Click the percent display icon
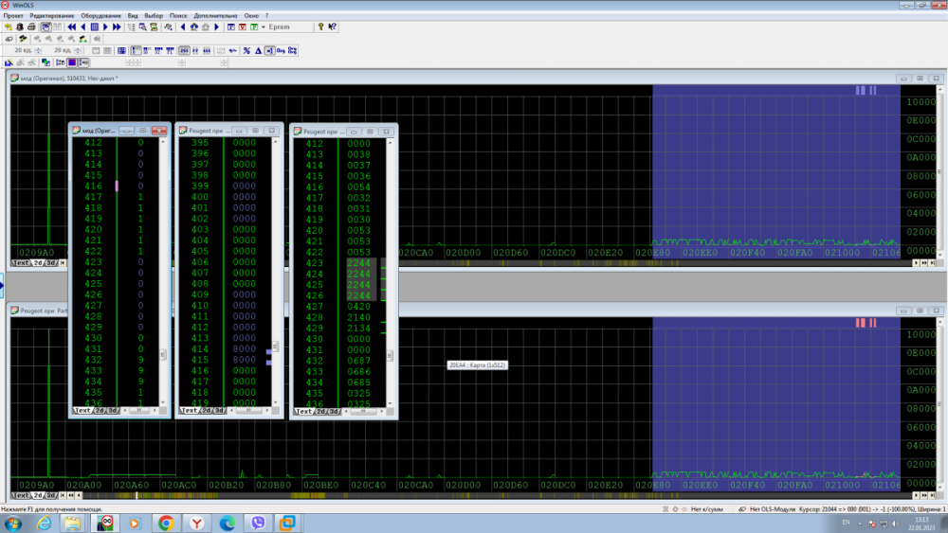 tap(246, 50)
